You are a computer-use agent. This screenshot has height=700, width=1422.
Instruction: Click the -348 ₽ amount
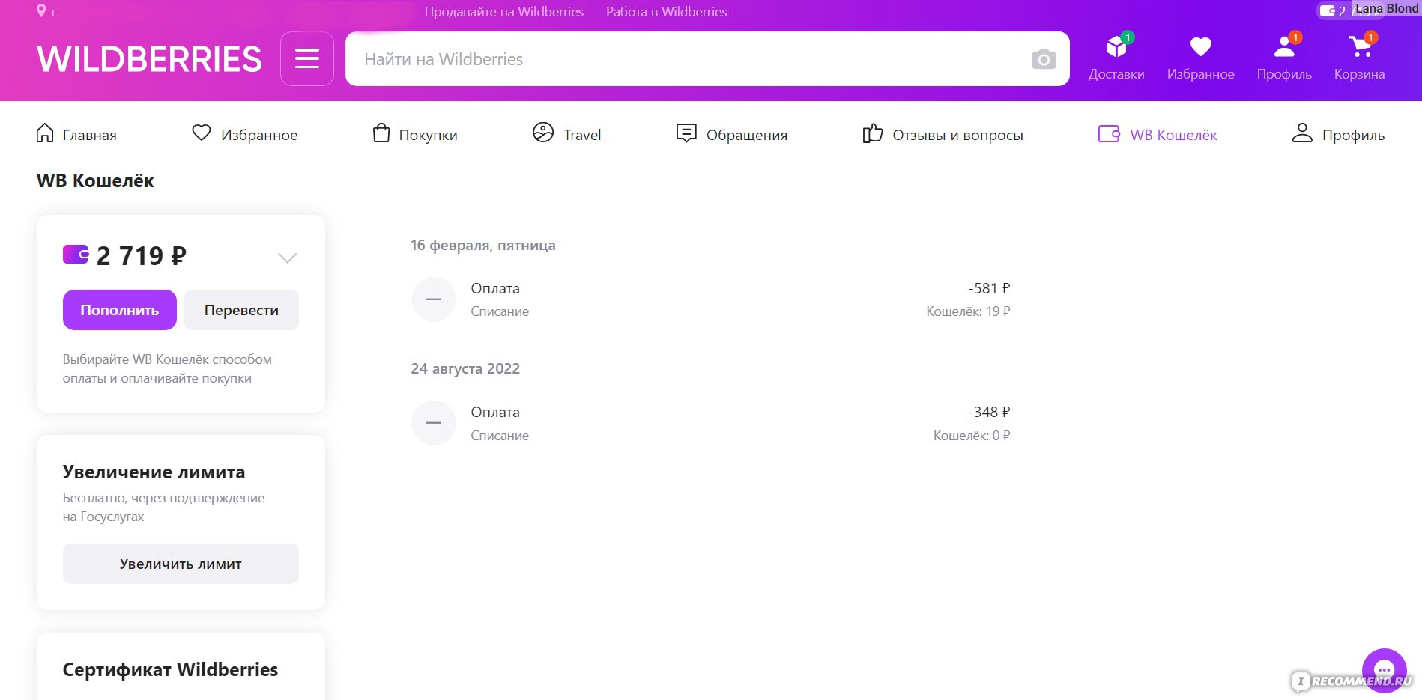pos(989,412)
